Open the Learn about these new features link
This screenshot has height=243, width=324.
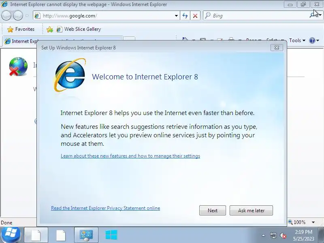click(130, 156)
